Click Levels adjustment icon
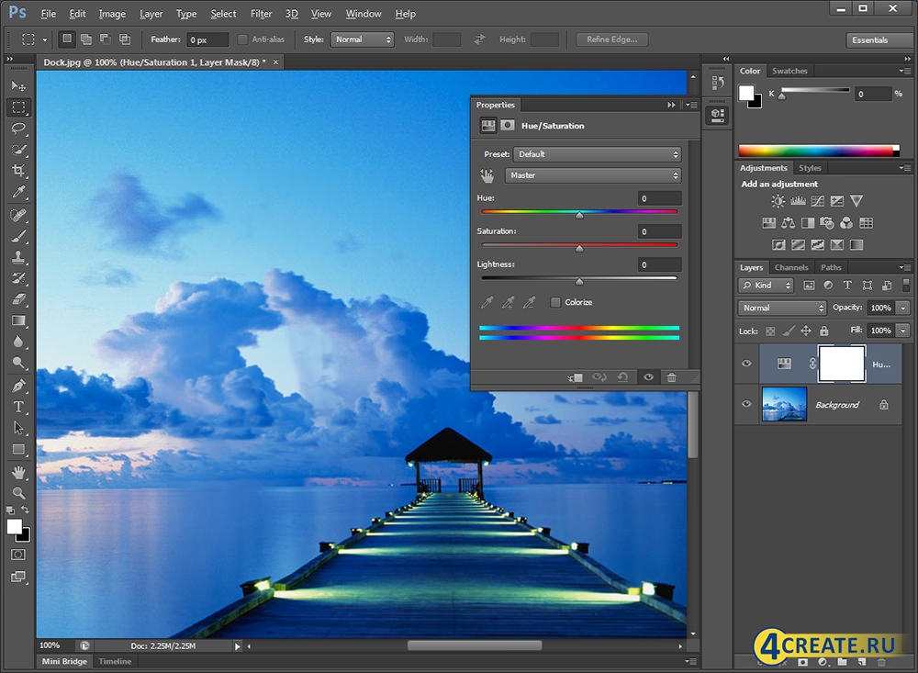Screen dimensions: 918x673 pyautogui.click(x=798, y=201)
